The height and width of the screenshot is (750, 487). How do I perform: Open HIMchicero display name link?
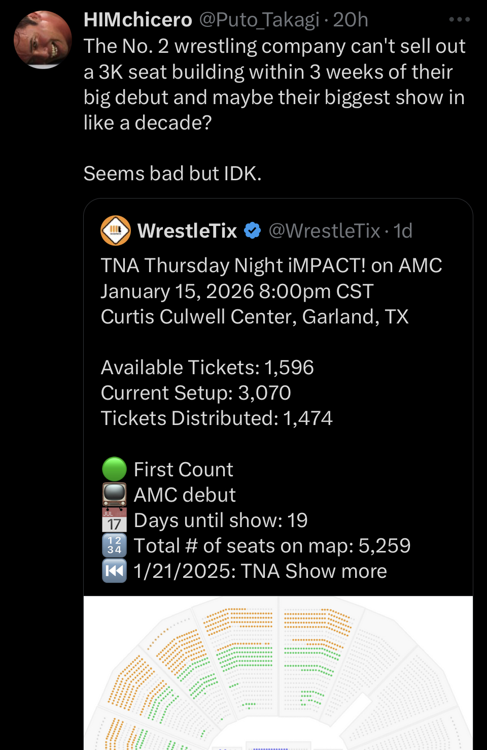pyautogui.click(x=138, y=20)
